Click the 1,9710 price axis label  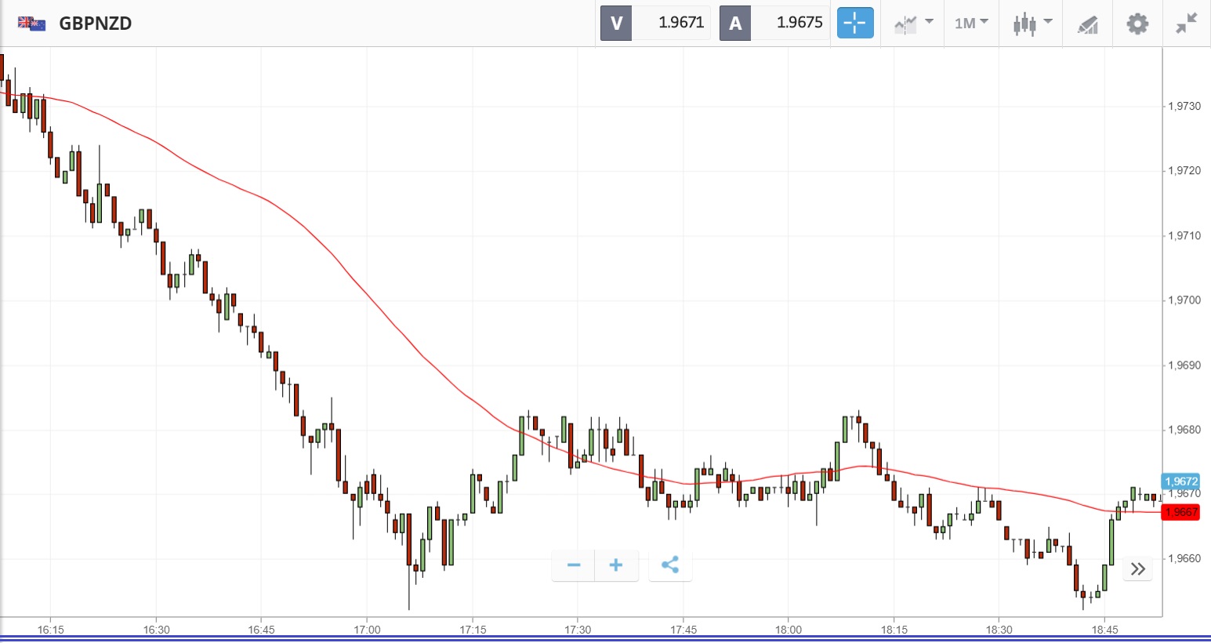pyautogui.click(x=1184, y=235)
